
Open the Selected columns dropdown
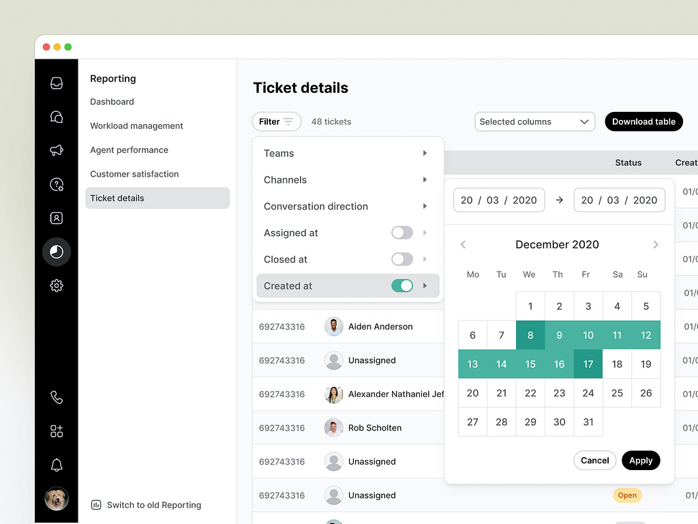point(534,121)
